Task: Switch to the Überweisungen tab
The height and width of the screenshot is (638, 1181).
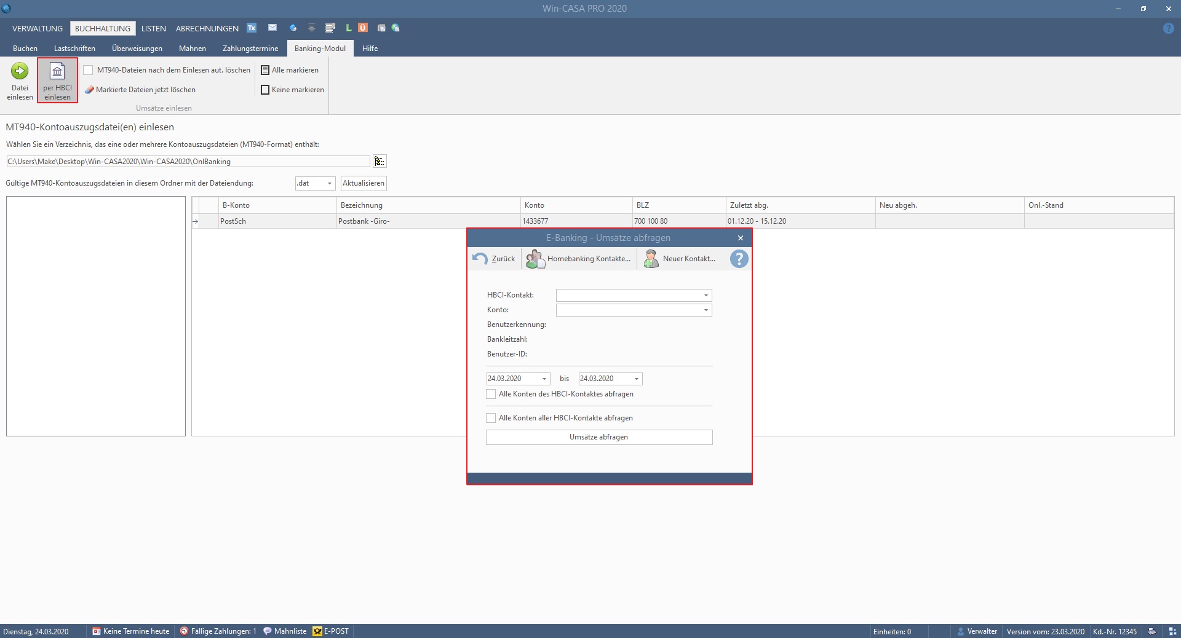Action: [137, 49]
